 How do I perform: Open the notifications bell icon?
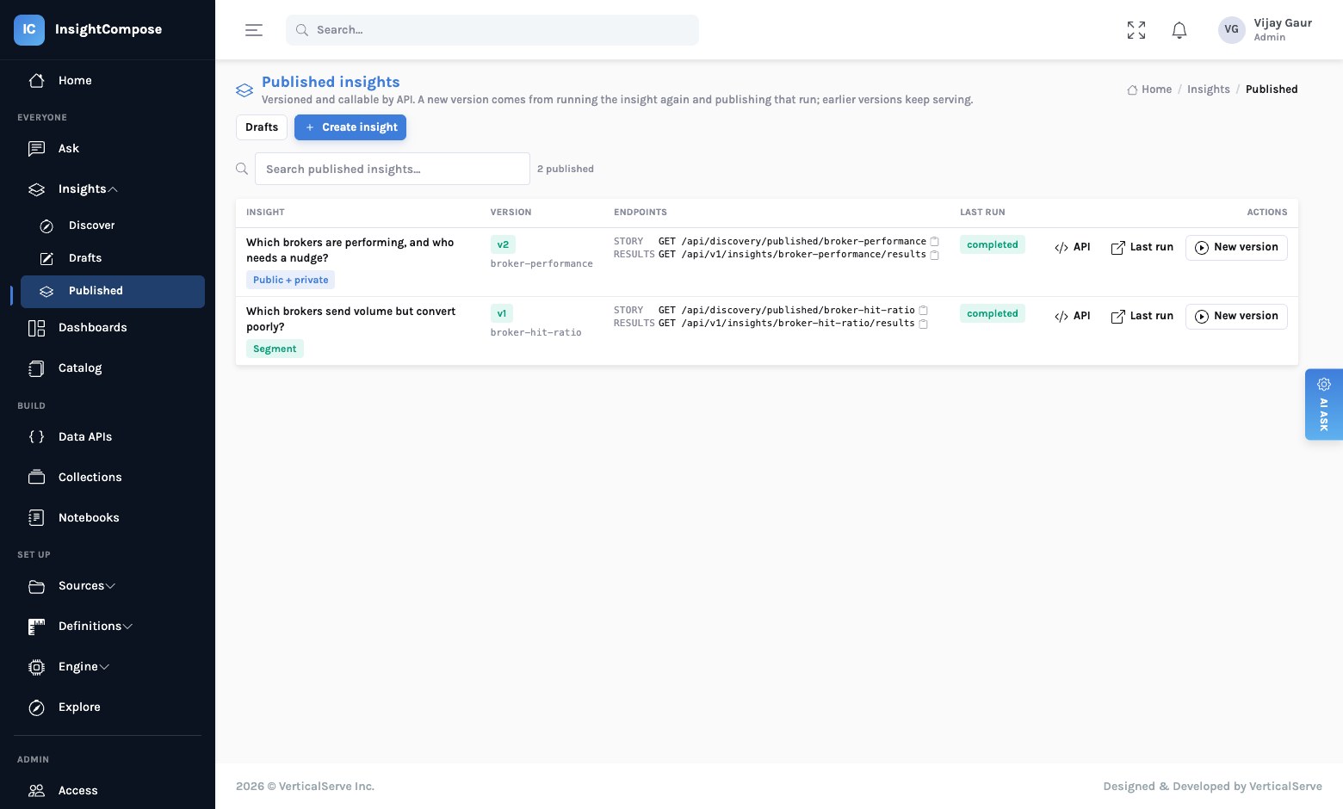pyautogui.click(x=1179, y=30)
